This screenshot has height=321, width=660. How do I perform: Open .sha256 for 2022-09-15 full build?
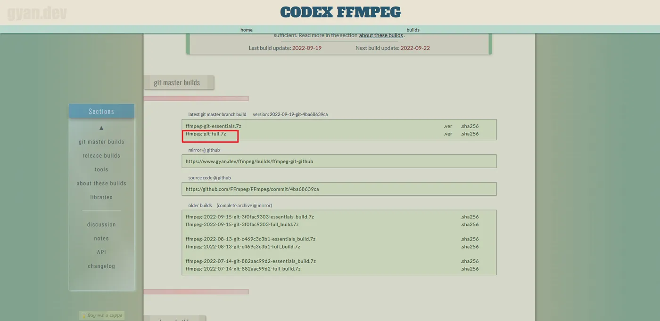click(x=470, y=225)
